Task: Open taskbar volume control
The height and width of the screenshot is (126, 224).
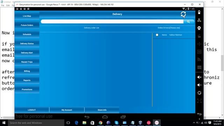Action: (x=206, y=123)
